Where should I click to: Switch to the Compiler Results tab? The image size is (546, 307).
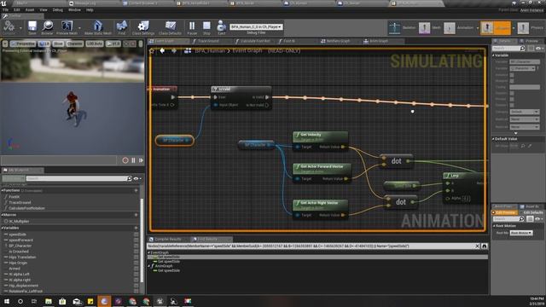click(167, 239)
